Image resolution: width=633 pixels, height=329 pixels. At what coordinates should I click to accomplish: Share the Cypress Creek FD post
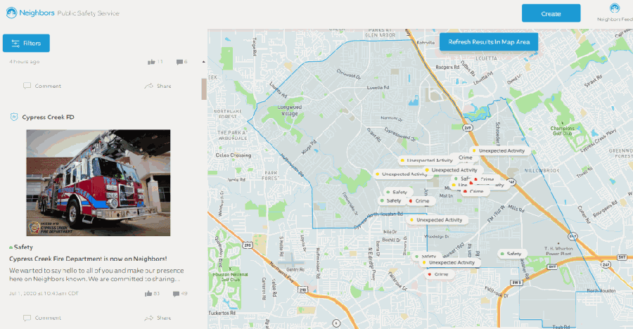click(158, 318)
